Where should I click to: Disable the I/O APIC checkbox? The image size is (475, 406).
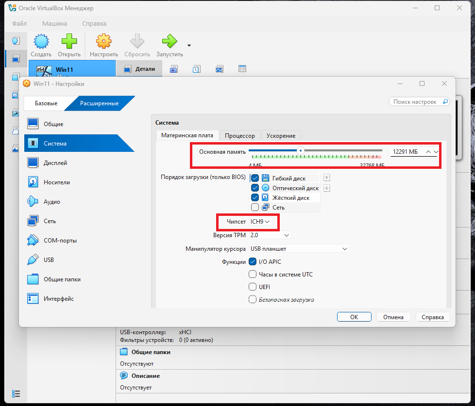(253, 261)
